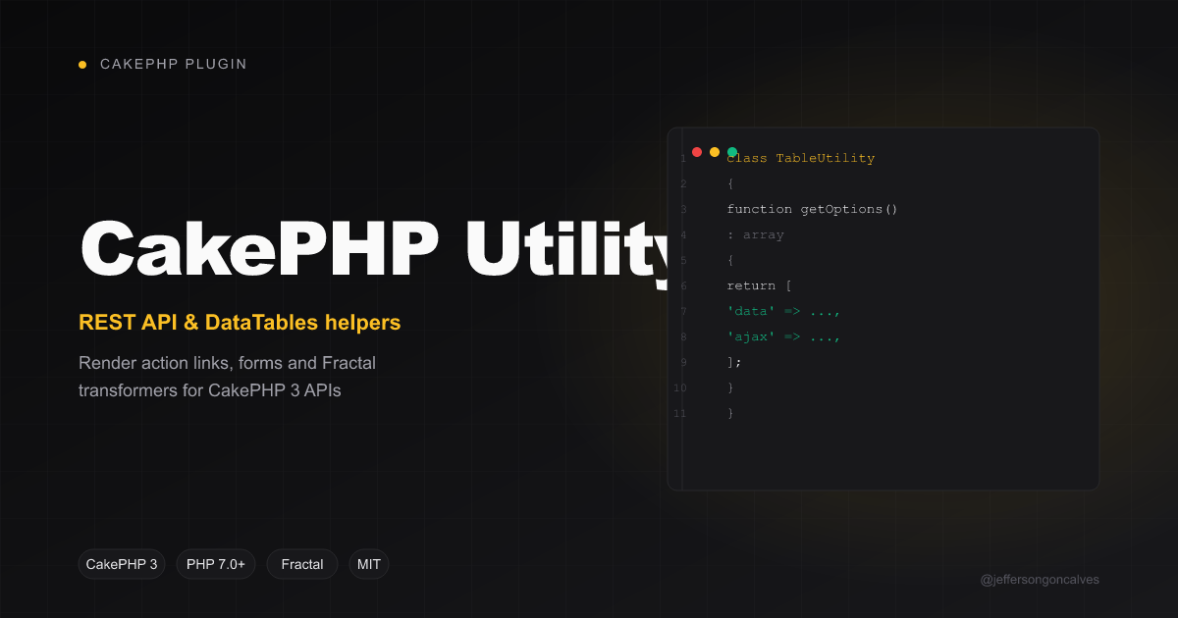Click the yellow bullet beside CAKEPHP PLUGIN
Image resolution: width=1178 pixels, height=618 pixels.
coord(82,65)
